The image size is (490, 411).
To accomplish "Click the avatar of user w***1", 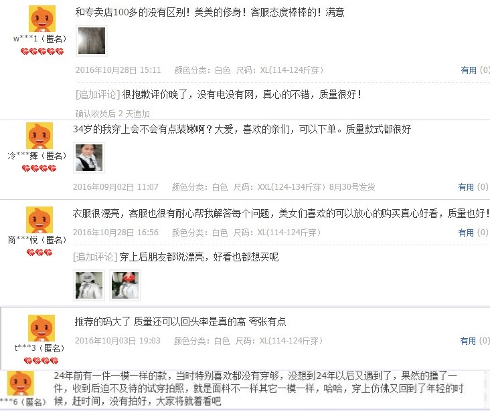I will click(42, 19).
